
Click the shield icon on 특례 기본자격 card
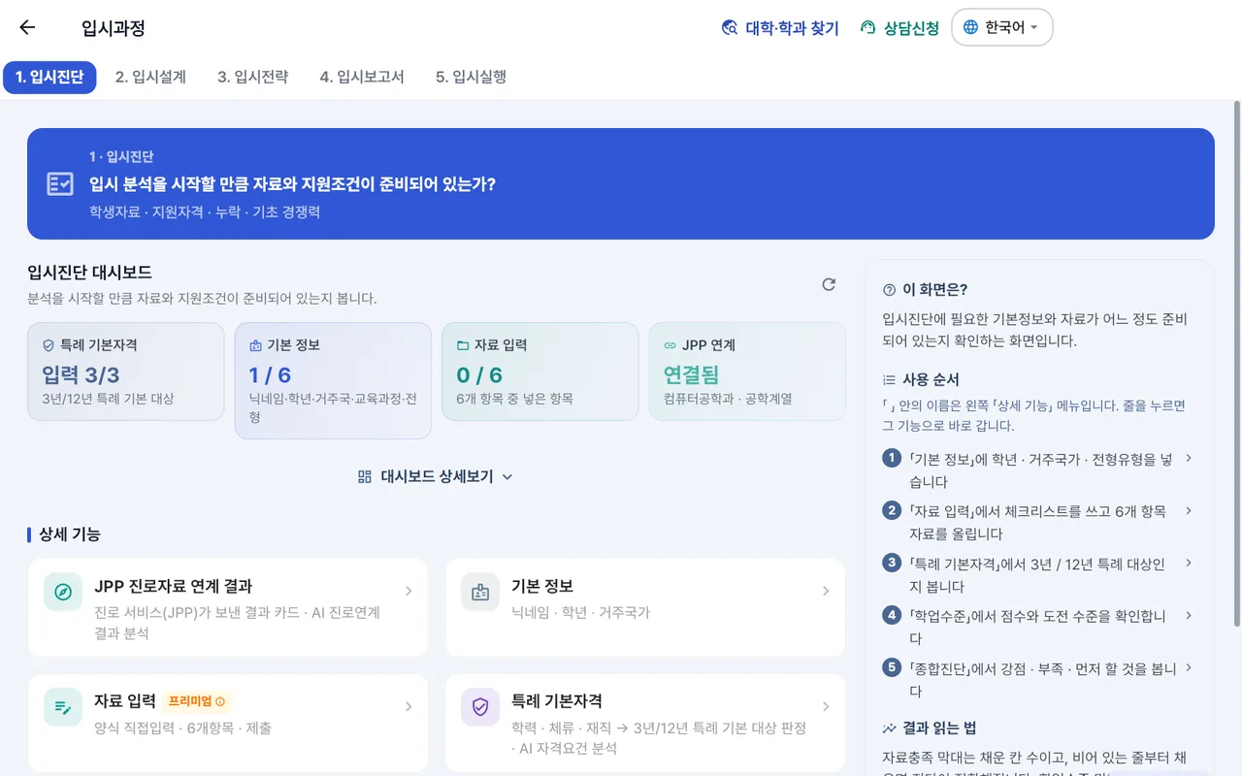(x=480, y=707)
